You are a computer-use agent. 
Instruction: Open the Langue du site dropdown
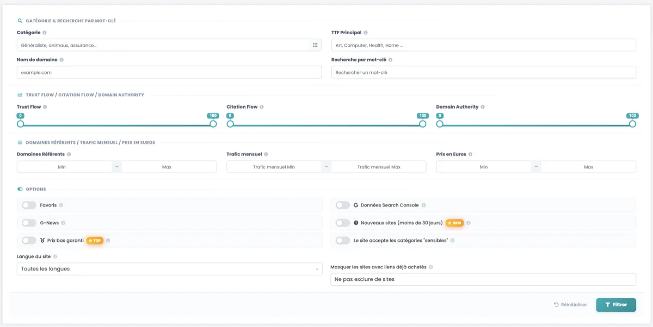point(169,268)
